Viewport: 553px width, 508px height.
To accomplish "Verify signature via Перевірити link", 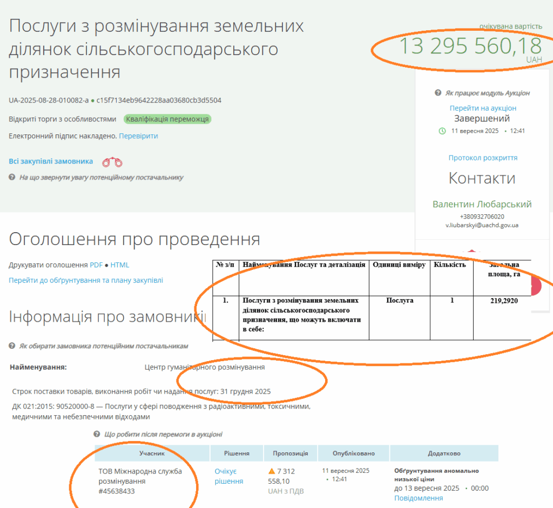I will tap(138, 136).
